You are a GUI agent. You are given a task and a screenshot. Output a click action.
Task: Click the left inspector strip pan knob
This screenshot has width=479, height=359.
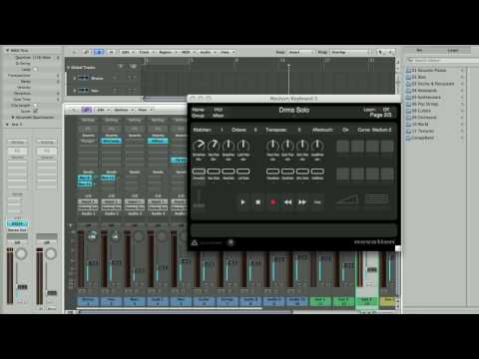(22, 254)
